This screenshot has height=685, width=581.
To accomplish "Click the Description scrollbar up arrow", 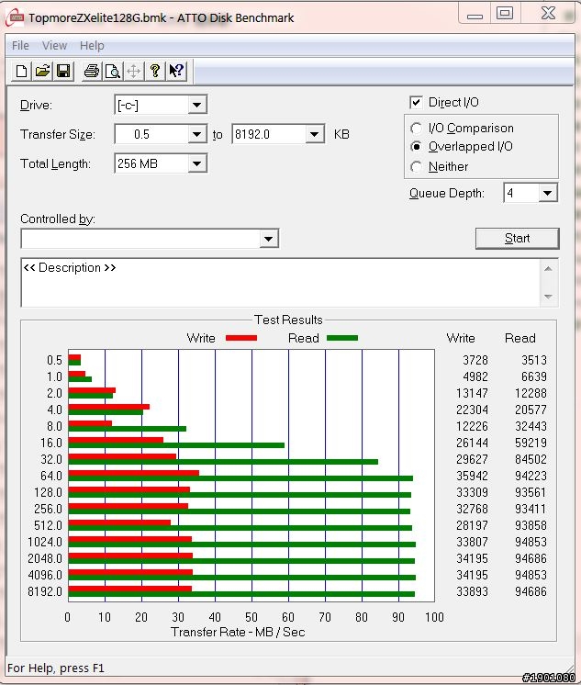I will click(x=549, y=269).
